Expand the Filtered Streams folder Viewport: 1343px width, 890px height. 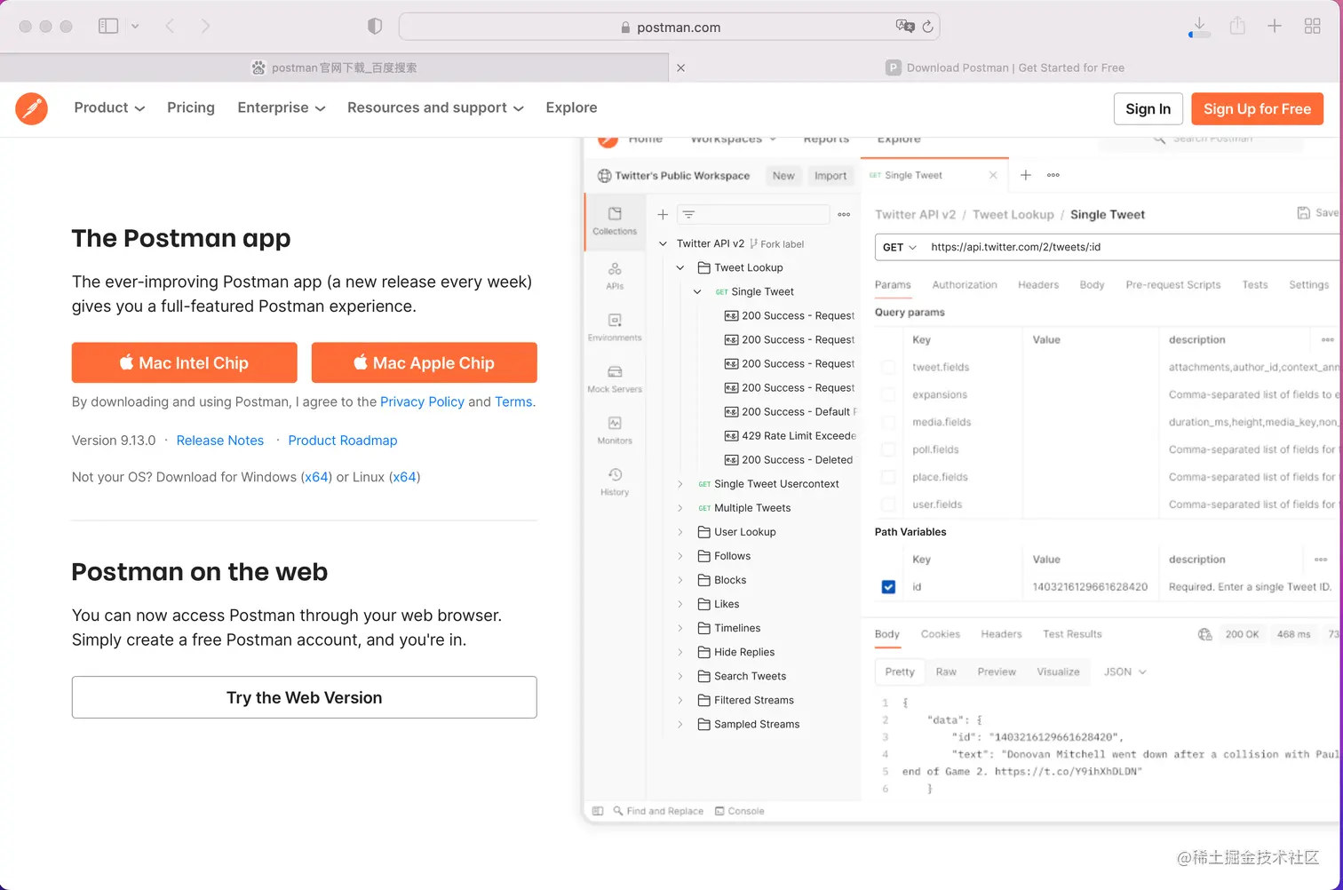point(680,700)
